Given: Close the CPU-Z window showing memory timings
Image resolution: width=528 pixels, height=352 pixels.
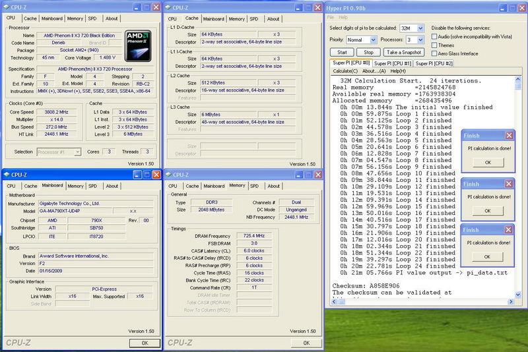Looking at the screenshot, I should coord(317,175).
